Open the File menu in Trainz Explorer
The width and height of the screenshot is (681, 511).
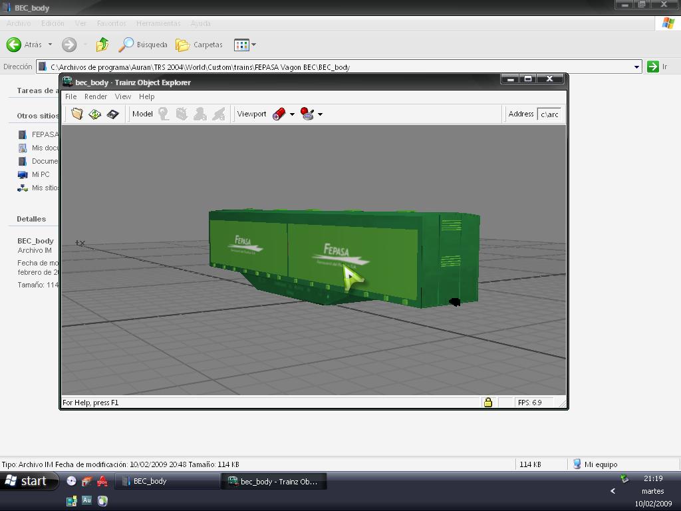pos(70,96)
